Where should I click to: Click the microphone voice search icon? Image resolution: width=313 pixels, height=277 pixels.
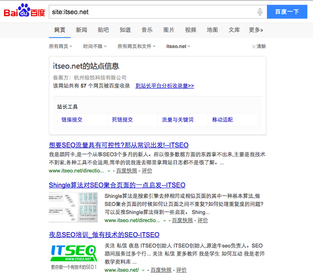260,12
